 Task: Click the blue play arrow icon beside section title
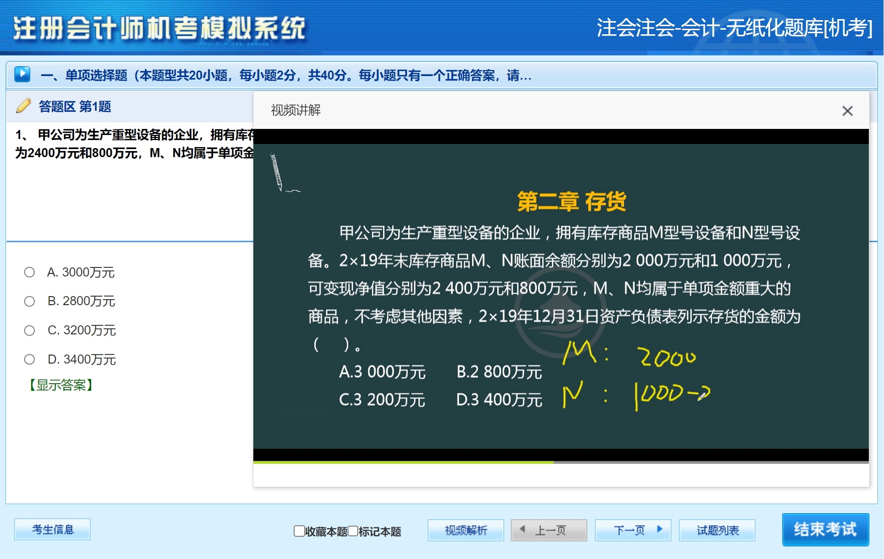point(22,75)
